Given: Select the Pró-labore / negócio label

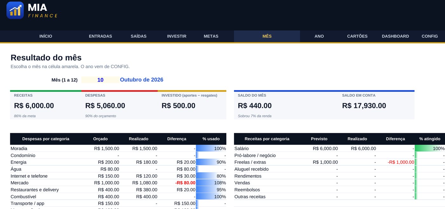Looking at the screenshot, I should coord(255,155).
